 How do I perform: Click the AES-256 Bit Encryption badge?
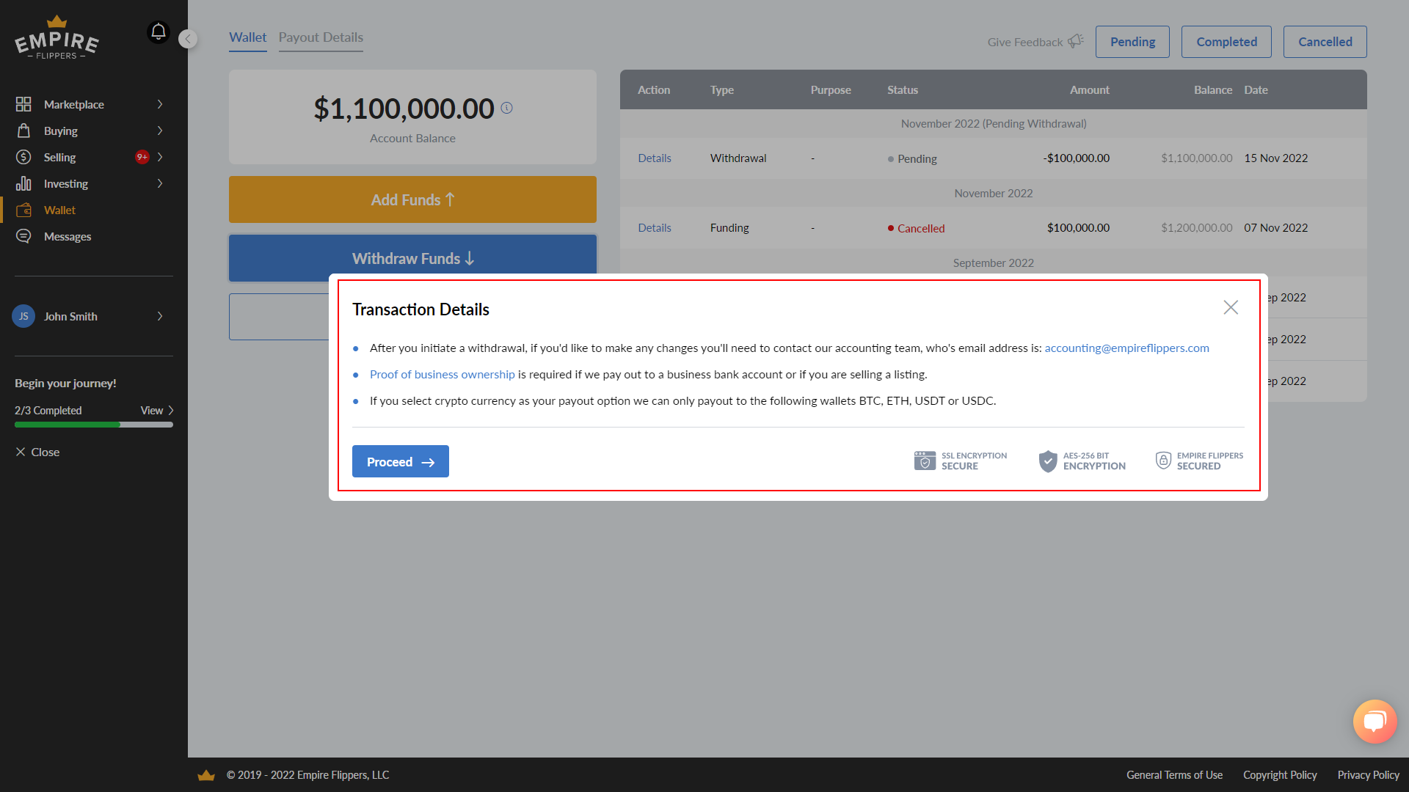tap(1082, 461)
